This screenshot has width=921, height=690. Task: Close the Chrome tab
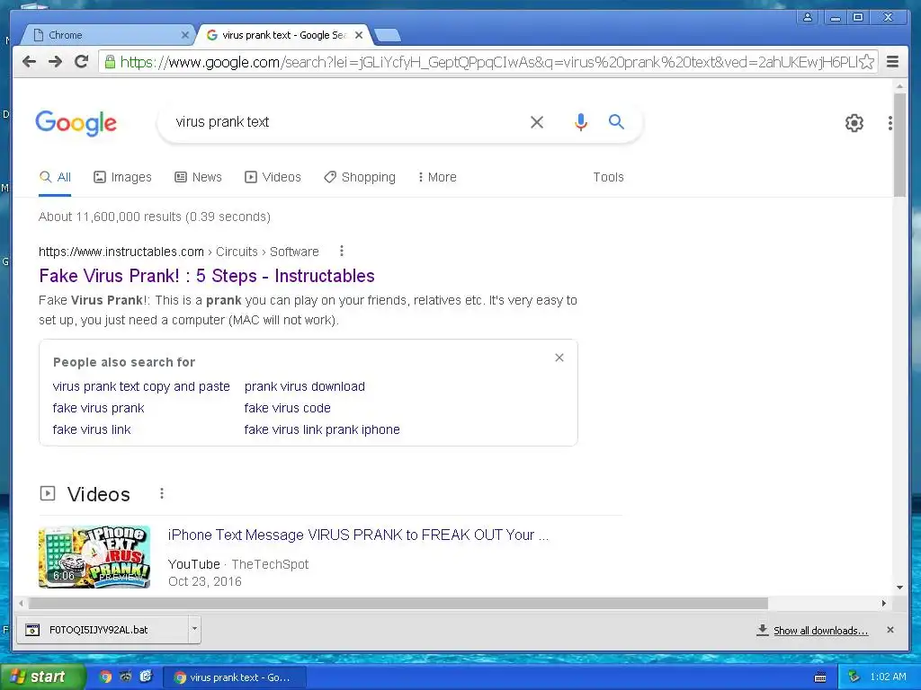(x=184, y=35)
